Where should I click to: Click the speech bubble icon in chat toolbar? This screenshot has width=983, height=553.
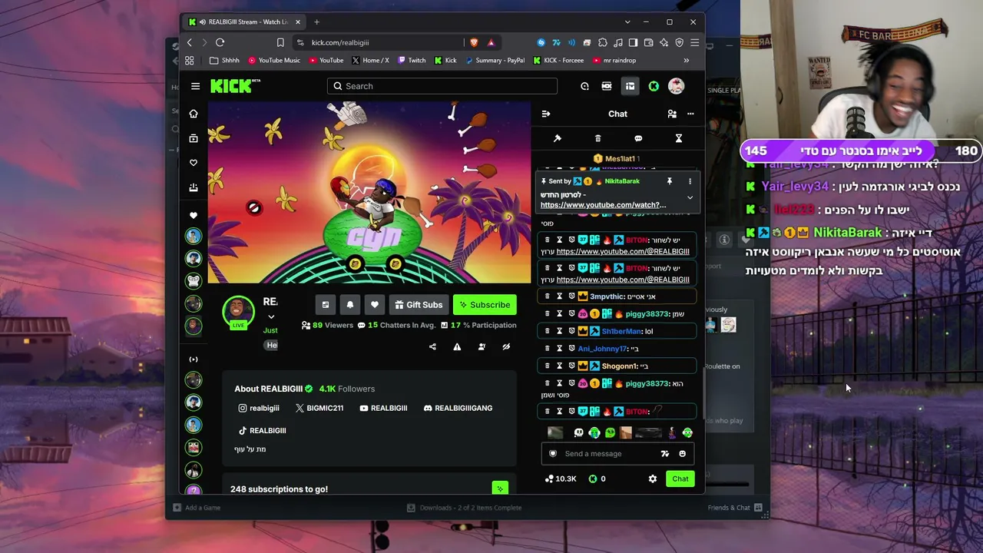(638, 138)
